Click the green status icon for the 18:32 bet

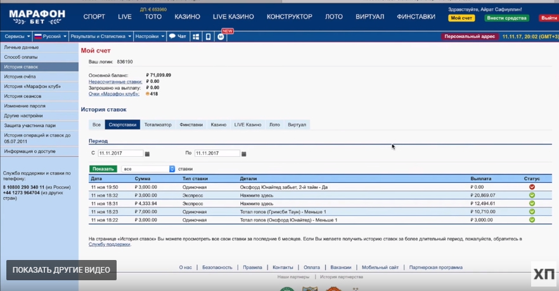coord(532,195)
